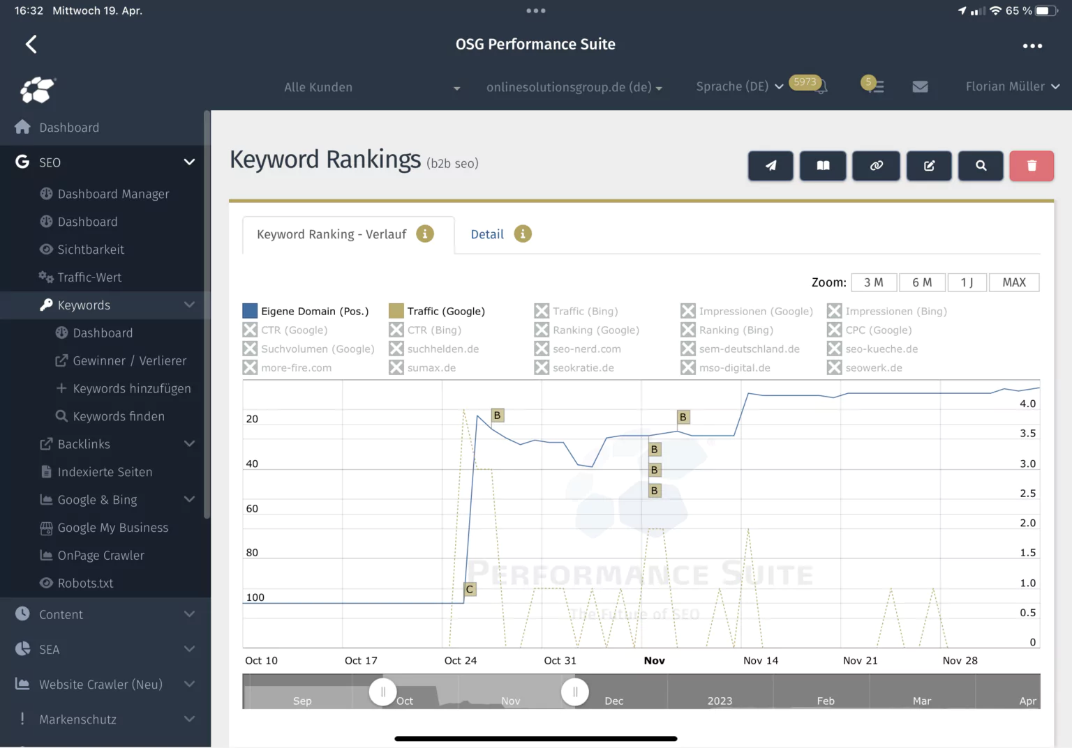Image resolution: width=1072 pixels, height=748 pixels.
Task: Click the C marker on the chart
Action: click(x=470, y=590)
